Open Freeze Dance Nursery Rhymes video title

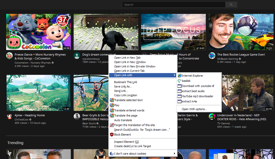click(40, 56)
